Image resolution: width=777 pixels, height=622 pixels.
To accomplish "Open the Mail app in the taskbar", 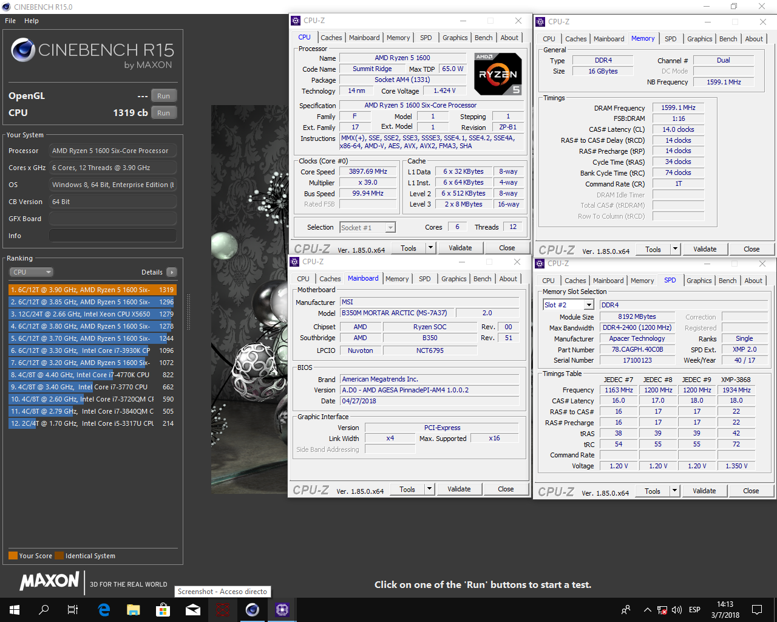I will [193, 610].
